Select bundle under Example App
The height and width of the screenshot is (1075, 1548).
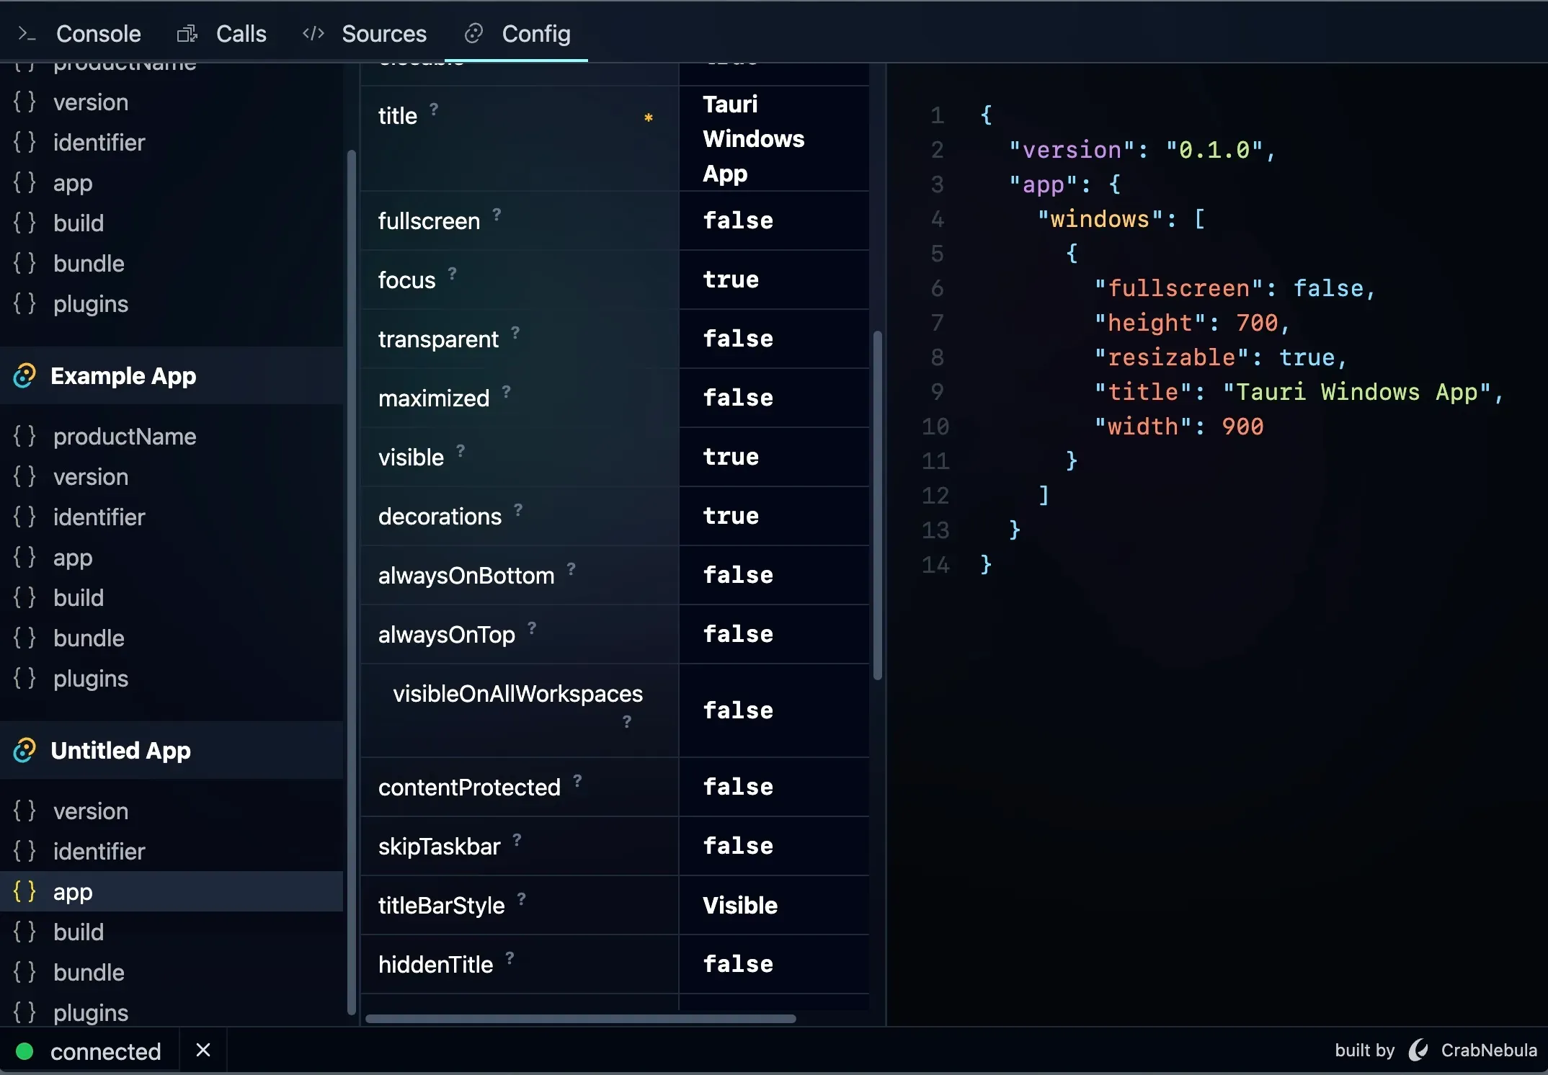coord(172,638)
